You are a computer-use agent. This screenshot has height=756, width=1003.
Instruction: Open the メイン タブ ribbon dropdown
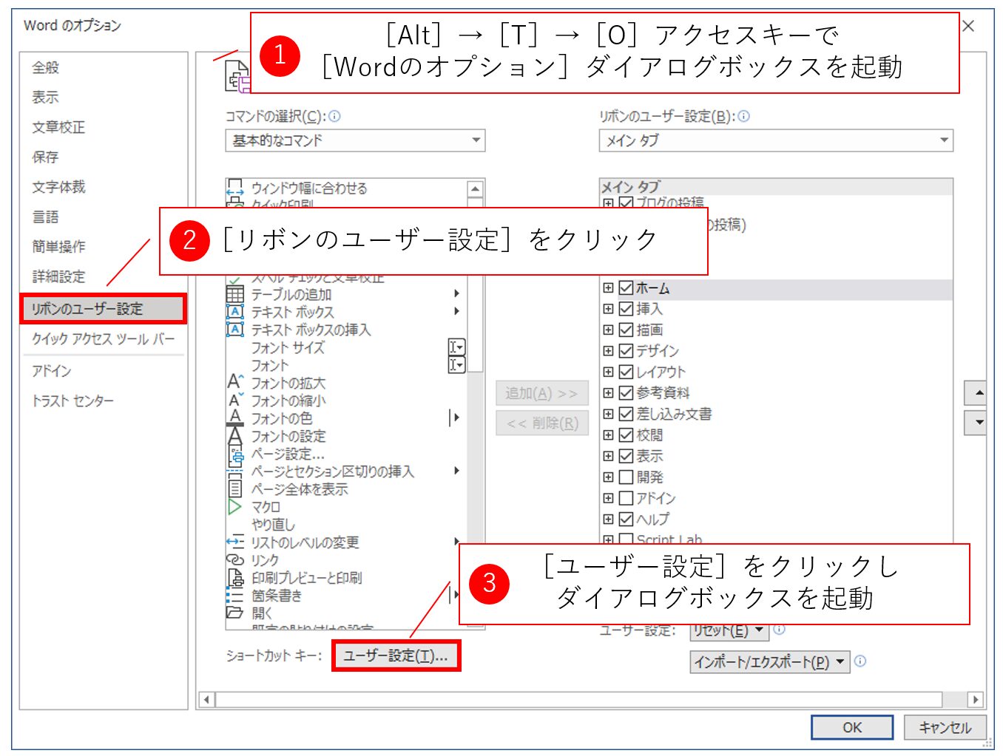(x=775, y=140)
